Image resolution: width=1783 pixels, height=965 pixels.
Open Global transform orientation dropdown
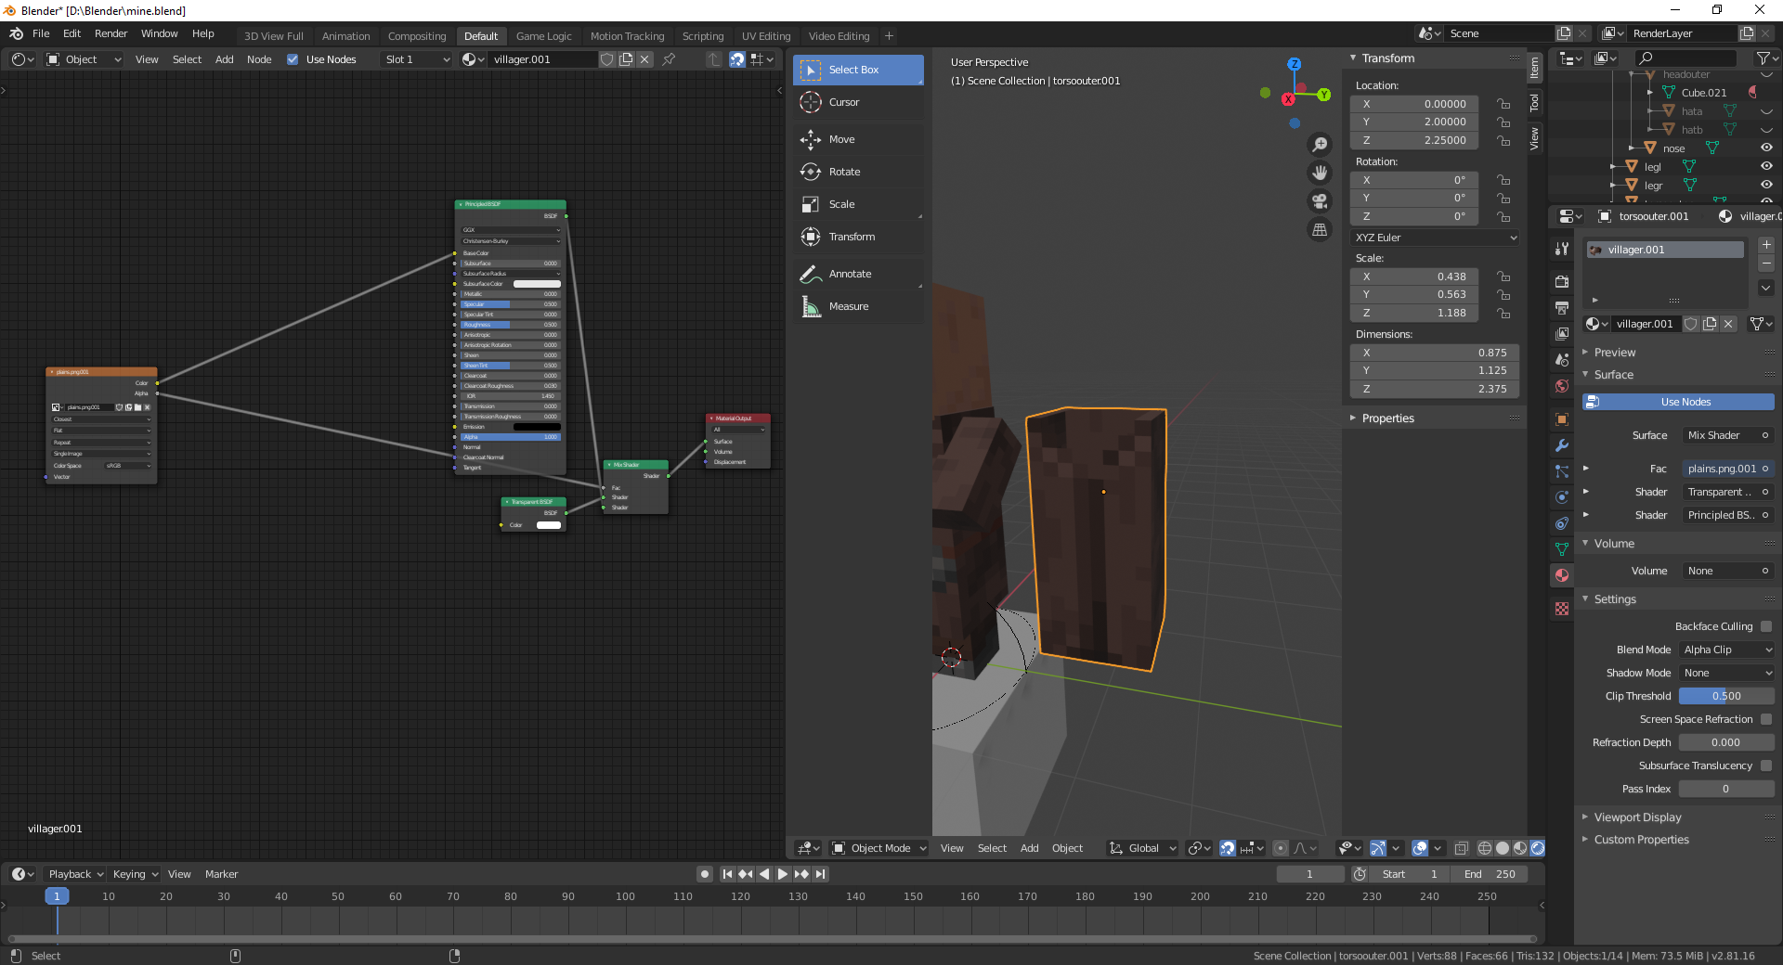click(1143, 848)
